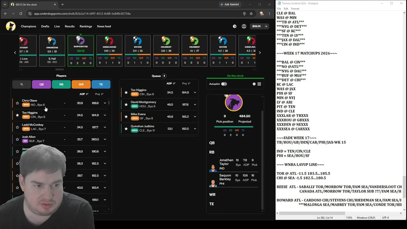Toggle the Autopilot switch
Viewport: 407px width, 229px height.
pos(224,84)
